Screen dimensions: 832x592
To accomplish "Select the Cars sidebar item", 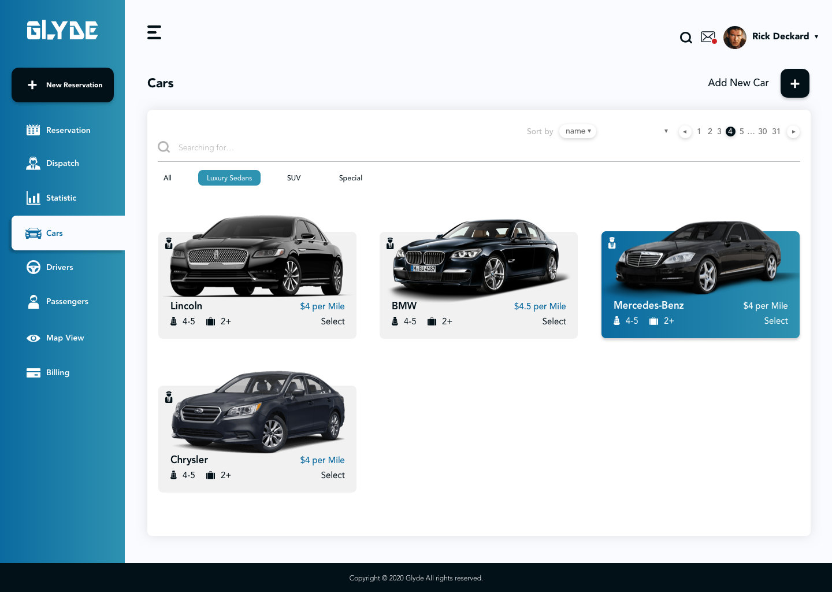I will point(68,233).
